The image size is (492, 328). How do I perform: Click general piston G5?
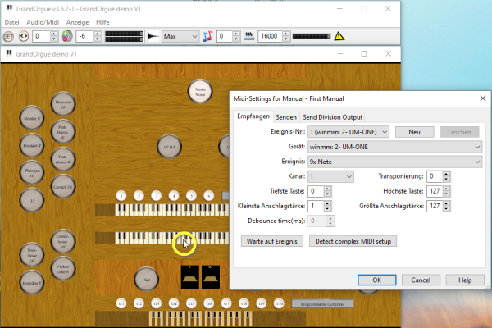tap(191, 303)
